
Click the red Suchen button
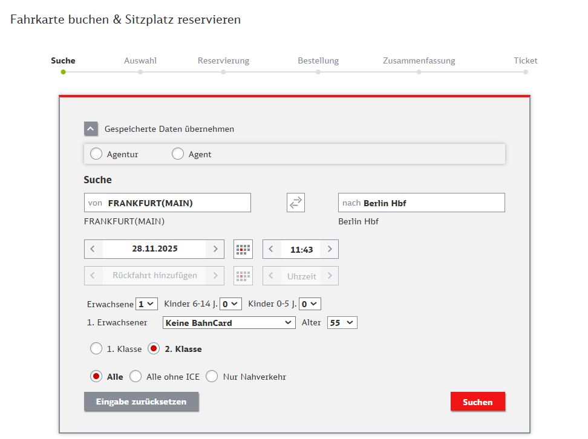(477, 402)
